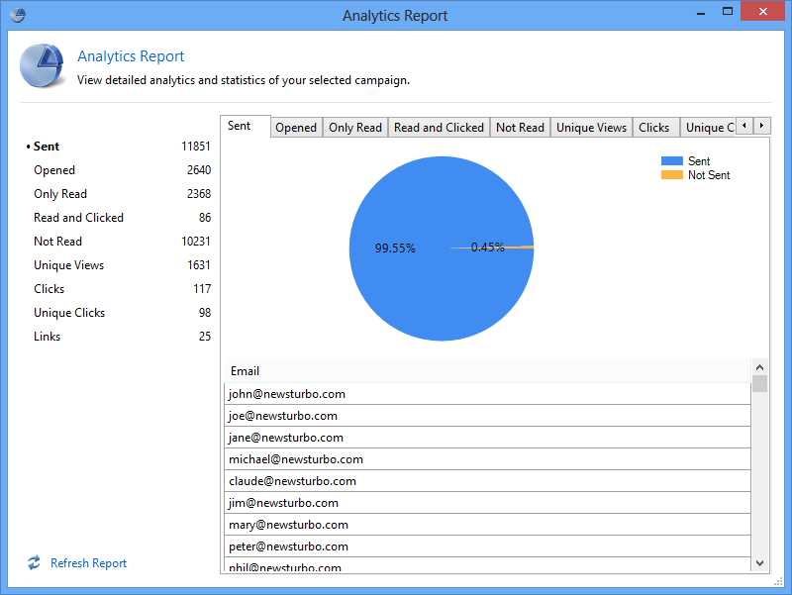Click the orange Not Sent legend swatch
Viewport: 792px width, 595px height.
[x=672, y=175]
